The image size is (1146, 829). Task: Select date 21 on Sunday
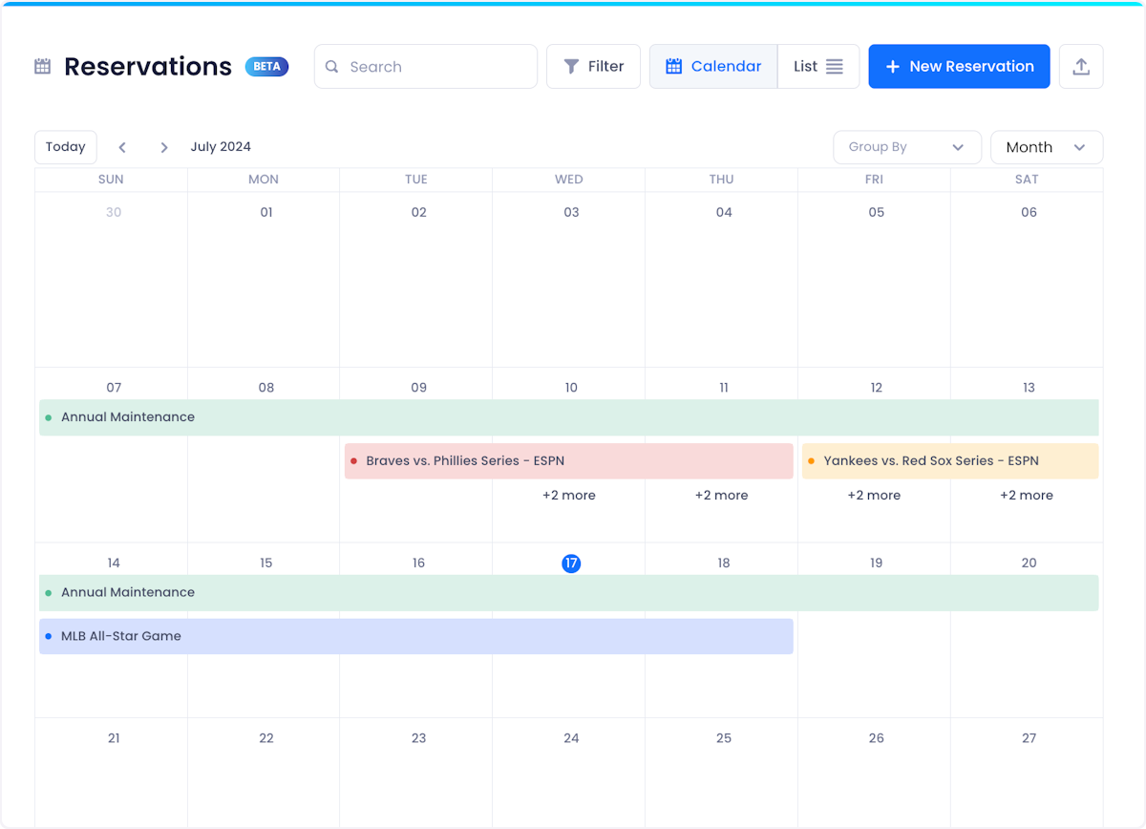[x=114, y=738]
